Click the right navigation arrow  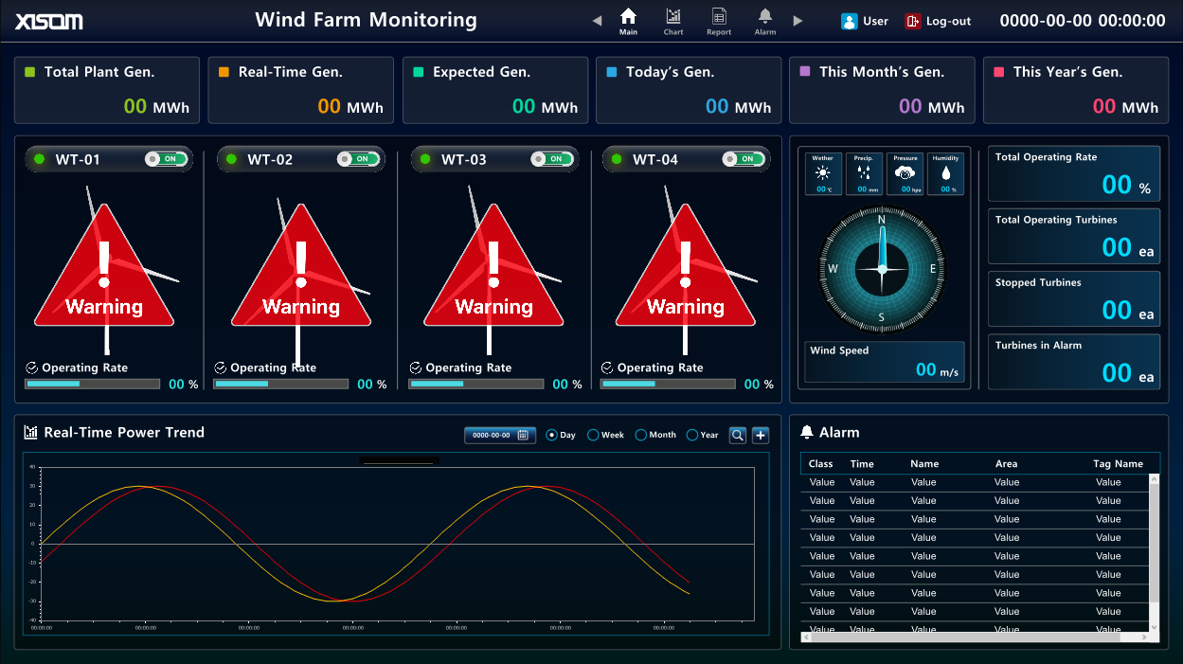(796, 19)
